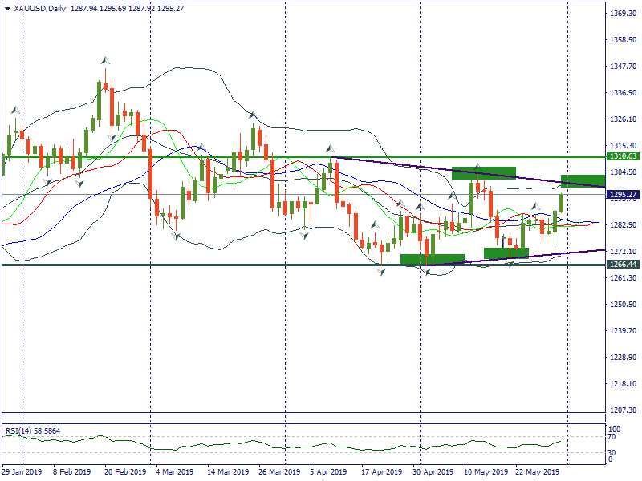Image resolution: width=642 pixels, height=481 pixels.
Task: Click the 29 Jan 2019 date label
Action: pyautogui.click(x=22, y=472)
